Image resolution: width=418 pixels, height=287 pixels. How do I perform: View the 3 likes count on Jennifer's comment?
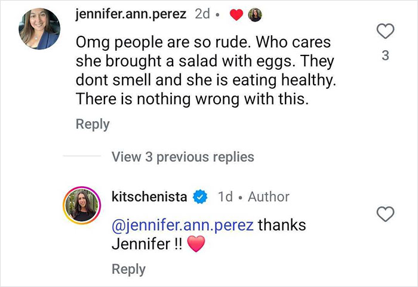386,56
